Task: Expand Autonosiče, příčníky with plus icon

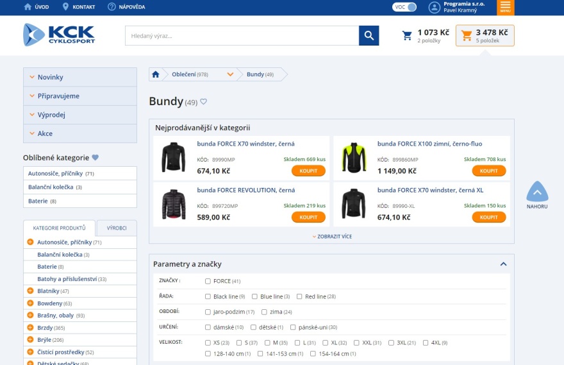Action: pos(30,242)
